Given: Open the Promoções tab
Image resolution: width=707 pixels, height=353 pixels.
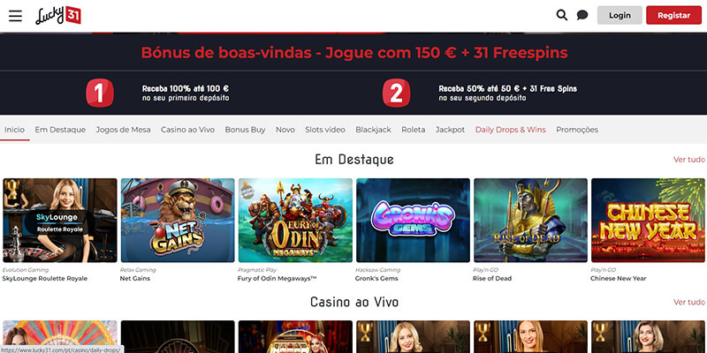Looking at the screenshot, I should coord(577,130).
